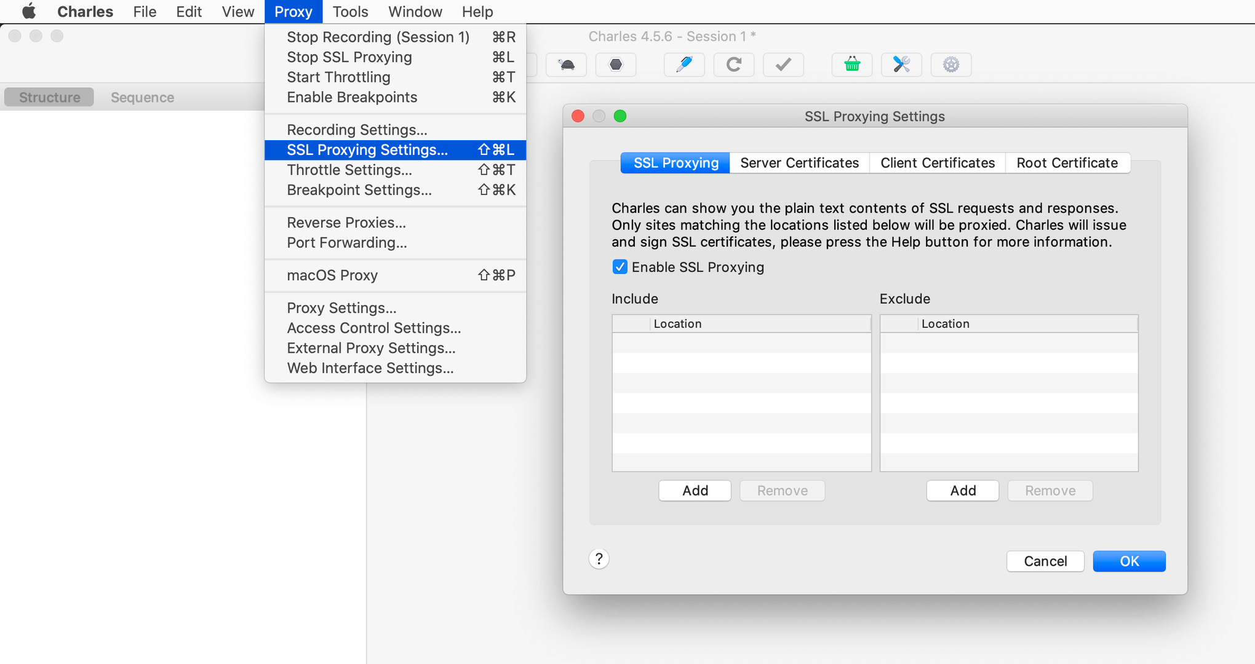Open the Tools wrench toolbar icon

(901, 65)
